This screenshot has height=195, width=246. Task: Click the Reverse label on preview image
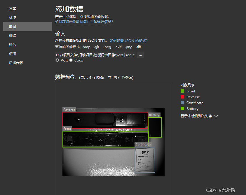(69, 110)
